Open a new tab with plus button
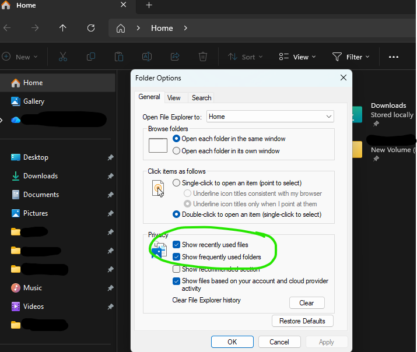This screenshot has width=417, height=352. point(149,5)
